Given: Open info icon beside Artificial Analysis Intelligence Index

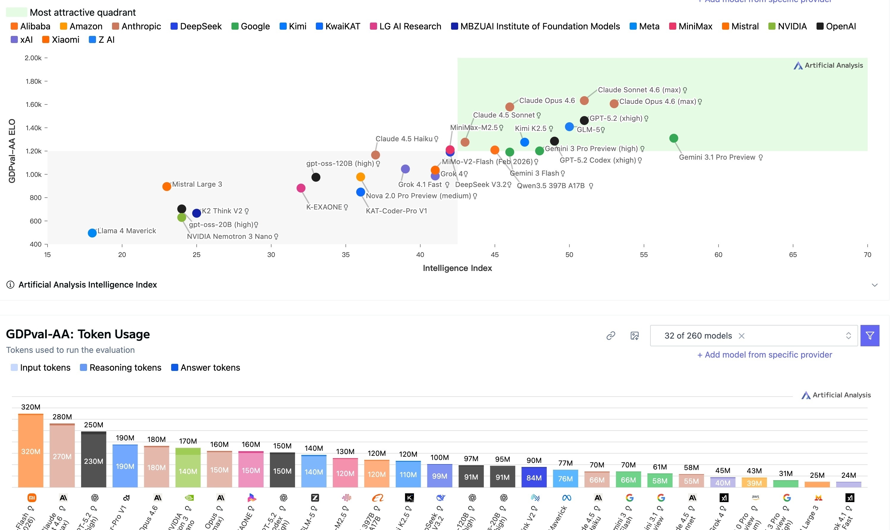Looking at the screenshot, I should [10, 285].
